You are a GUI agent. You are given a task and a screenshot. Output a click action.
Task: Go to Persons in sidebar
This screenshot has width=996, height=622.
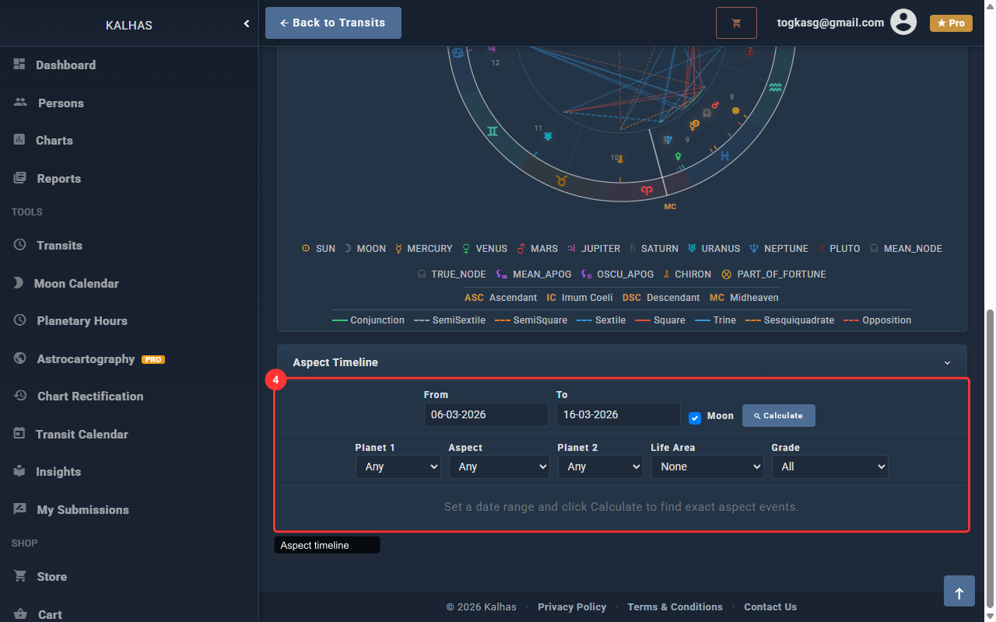coord(61,103)
